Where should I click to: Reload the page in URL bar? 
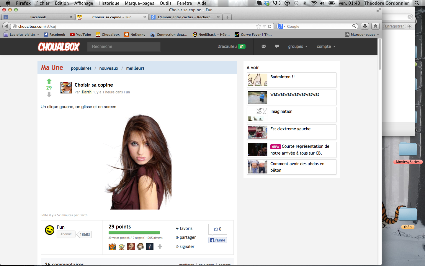(x=269, y=26)
